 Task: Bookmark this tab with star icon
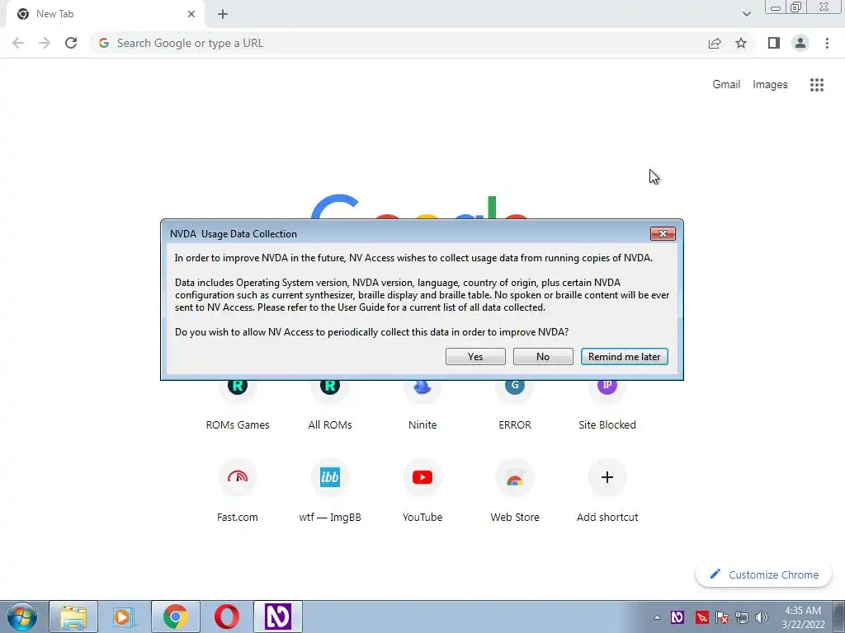point(741,43)
